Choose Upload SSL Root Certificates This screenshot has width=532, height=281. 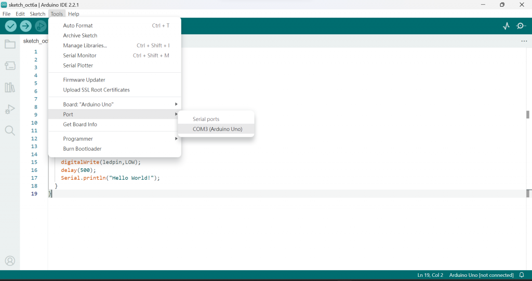(x=115, y=90)
